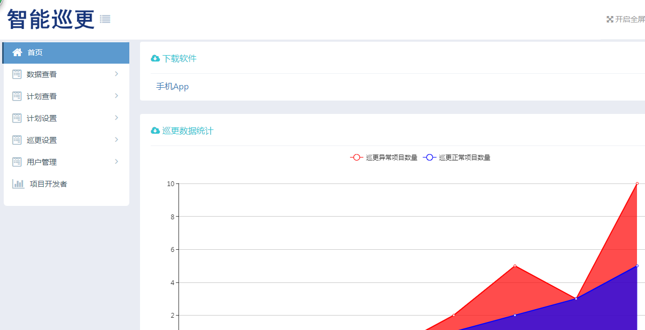Collapse the sidebar using the hamburger icon
Image resolution: width=645 pixels, height=330 pixels.
click(x=105, y=19)
